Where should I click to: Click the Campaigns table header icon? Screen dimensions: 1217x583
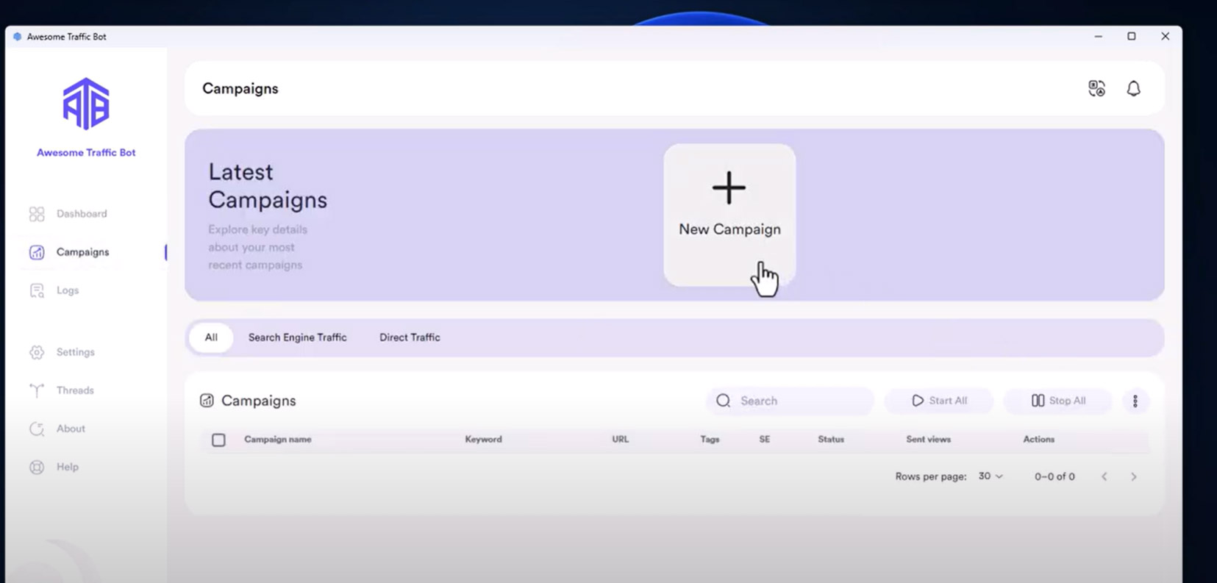207,401
